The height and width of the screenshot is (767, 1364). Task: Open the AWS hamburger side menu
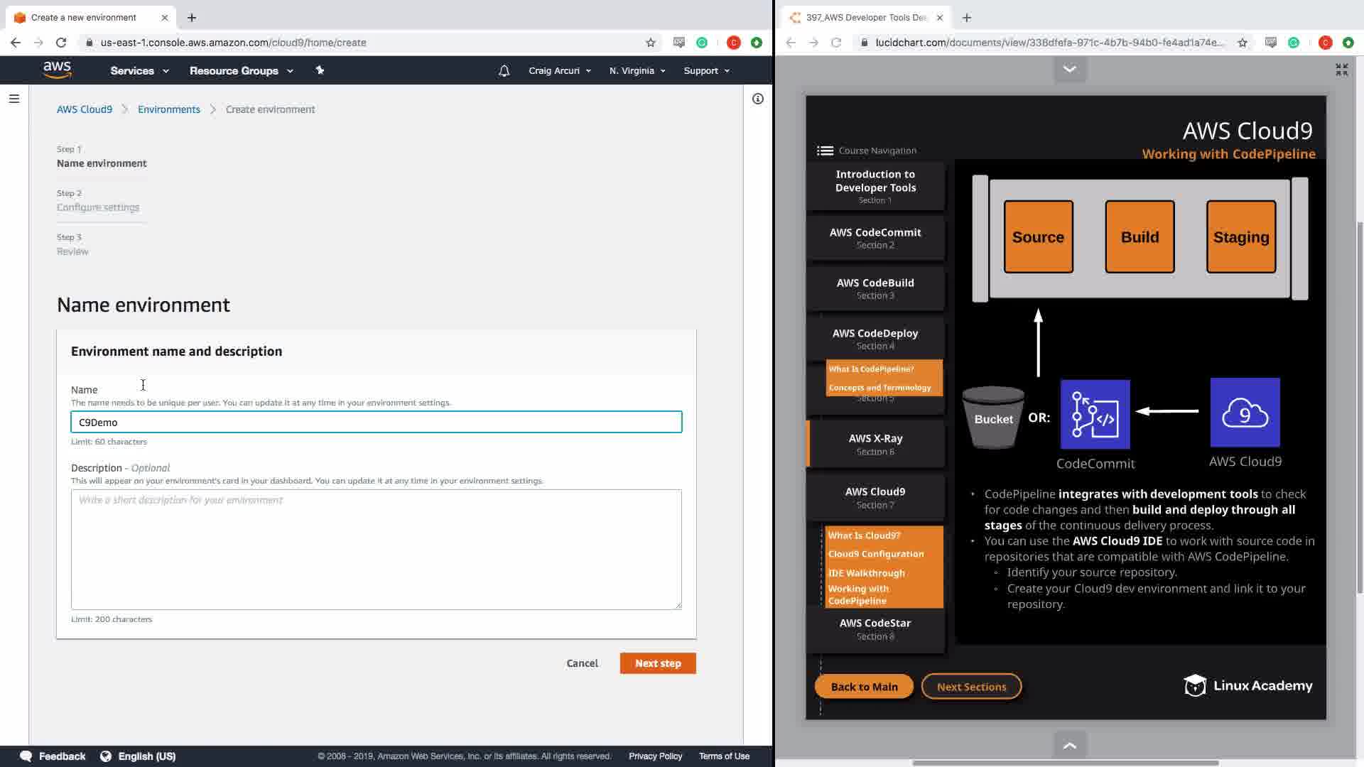tap(13, 99)
